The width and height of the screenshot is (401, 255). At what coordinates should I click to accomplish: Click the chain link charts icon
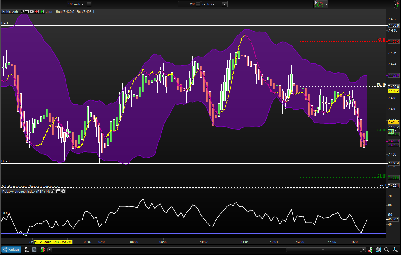tap(27, 249)
